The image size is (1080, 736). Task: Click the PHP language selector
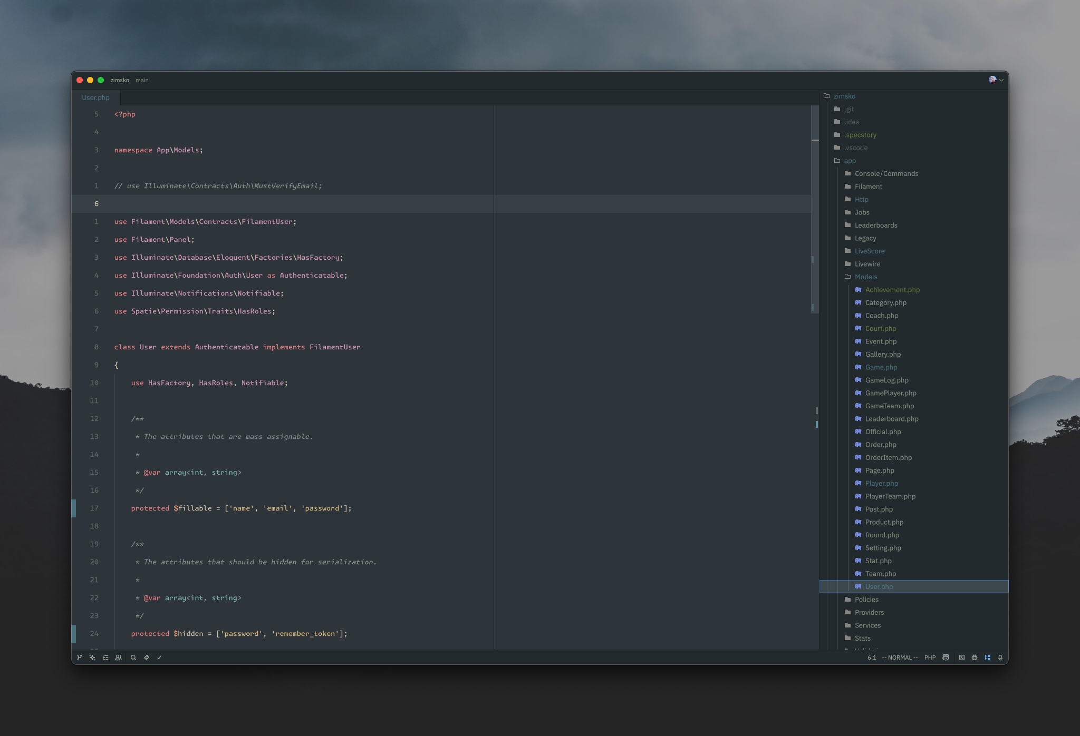click(x=930, y=658)
